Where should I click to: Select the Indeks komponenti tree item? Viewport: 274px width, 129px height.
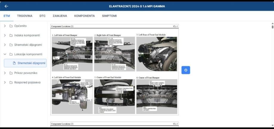click(27, 35)
